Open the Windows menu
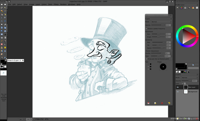 click(71, 4)
